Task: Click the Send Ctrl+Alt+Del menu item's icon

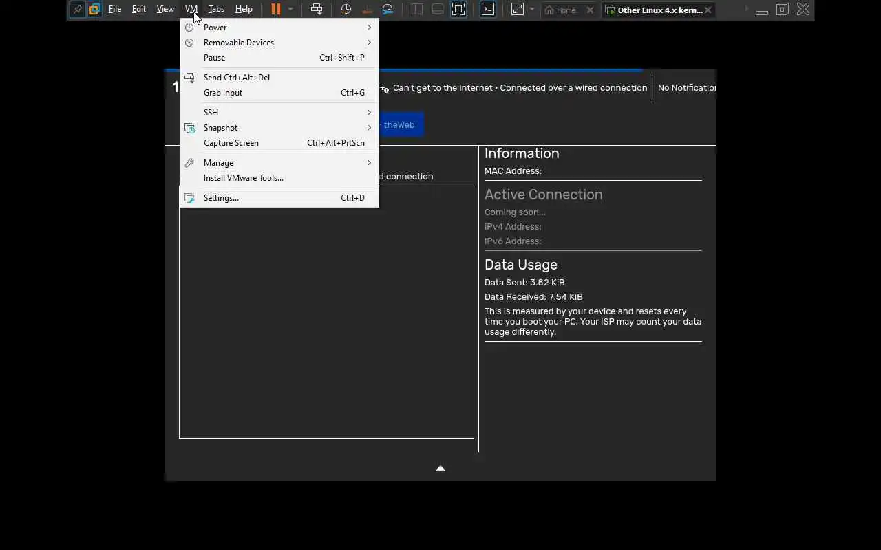Action: (189, 78)
